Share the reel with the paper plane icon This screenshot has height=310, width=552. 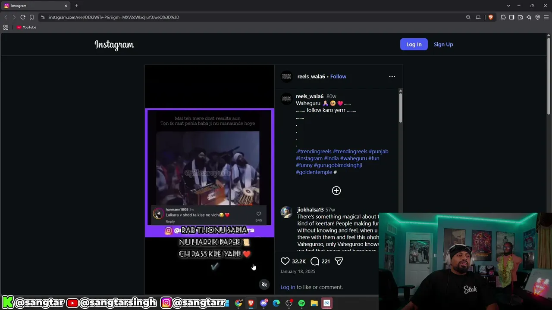click(339, 261)
